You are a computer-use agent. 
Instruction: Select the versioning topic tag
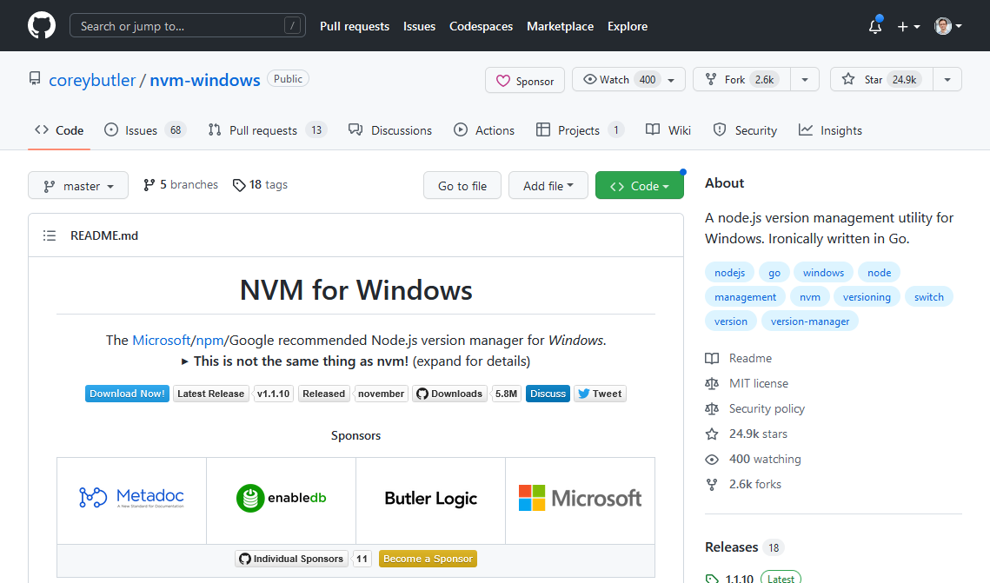tap(867, 297)
